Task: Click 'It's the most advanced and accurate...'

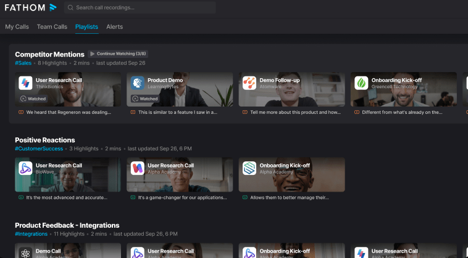Action: pyautogui.click(x=67, y=197)
